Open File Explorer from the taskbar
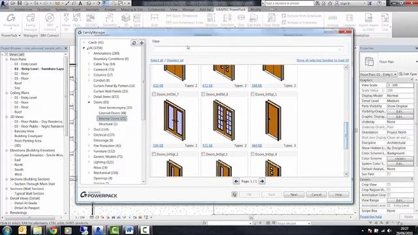This screenshot has width=418, height=235. (38, 230)
